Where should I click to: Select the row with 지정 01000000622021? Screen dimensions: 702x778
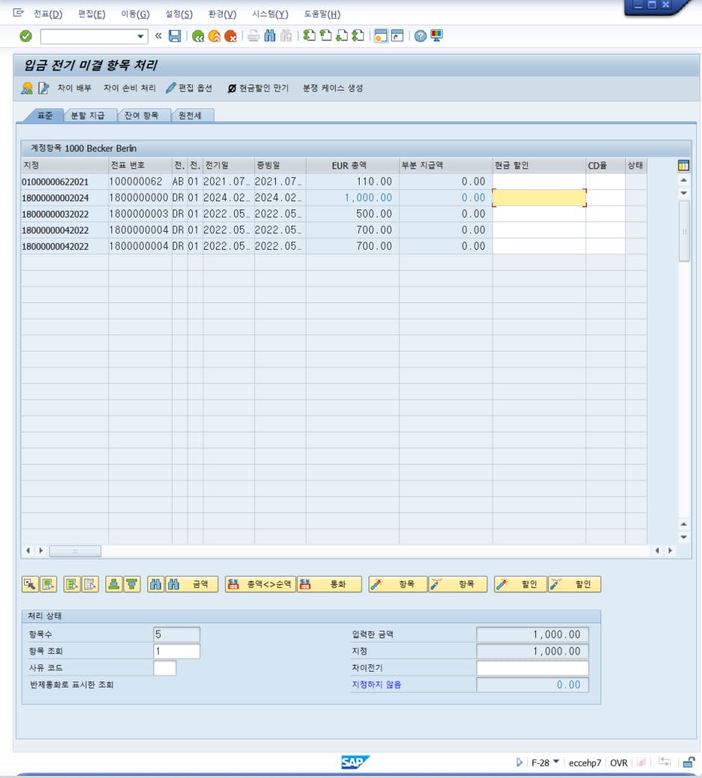coord(333,182)
